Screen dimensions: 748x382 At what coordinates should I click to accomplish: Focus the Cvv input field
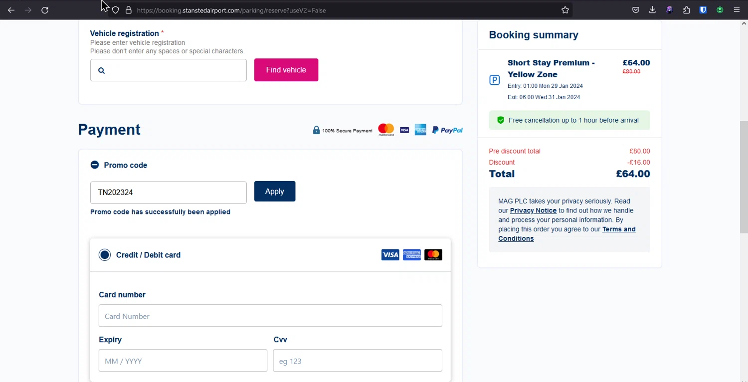[358, 361]
